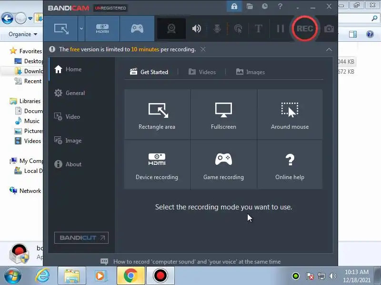Open the scheduled recording clock icon
This screenshot has height=285, width=381.
point(265,6)
